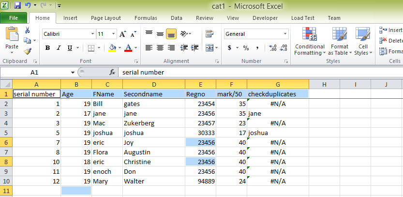Toggle the highlighted Bottom Align button

(x=171, y=34)
